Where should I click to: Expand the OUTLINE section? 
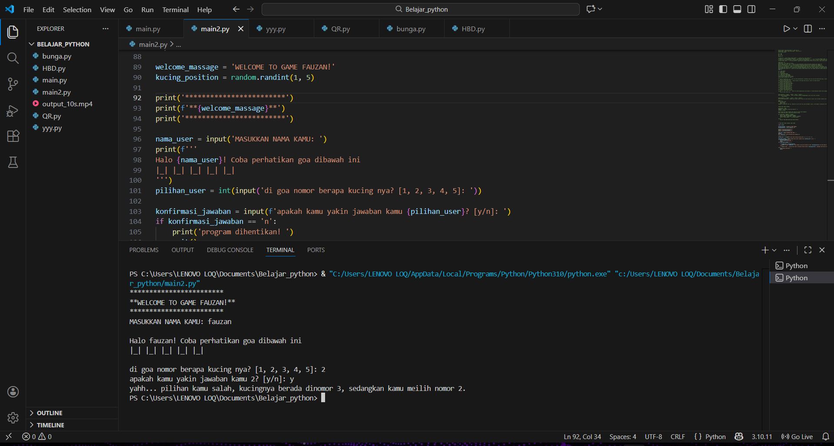[x=50, y=413]
